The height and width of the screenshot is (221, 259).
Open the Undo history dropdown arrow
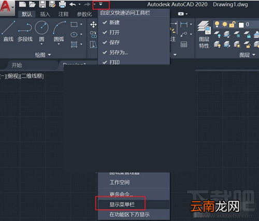79,4
